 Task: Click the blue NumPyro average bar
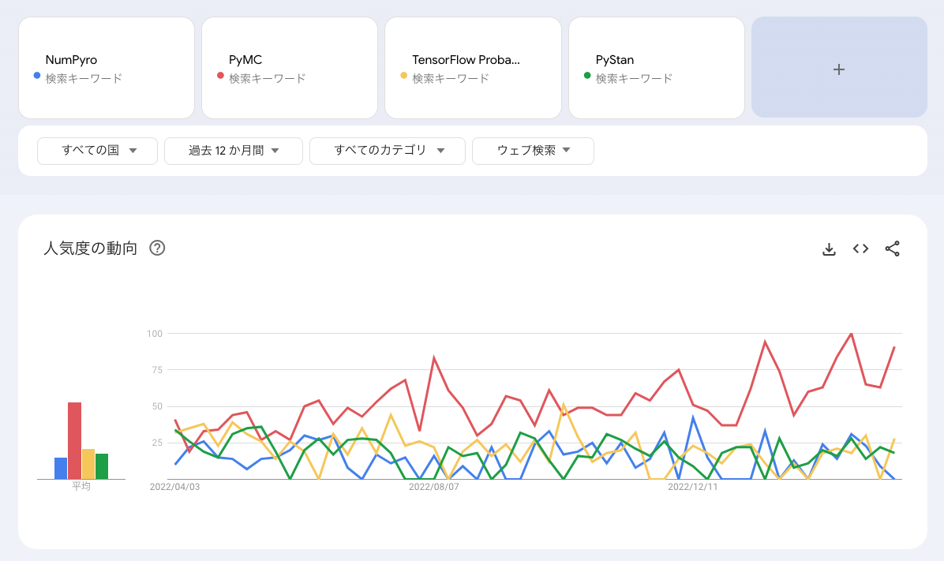[x=61, y=469]
